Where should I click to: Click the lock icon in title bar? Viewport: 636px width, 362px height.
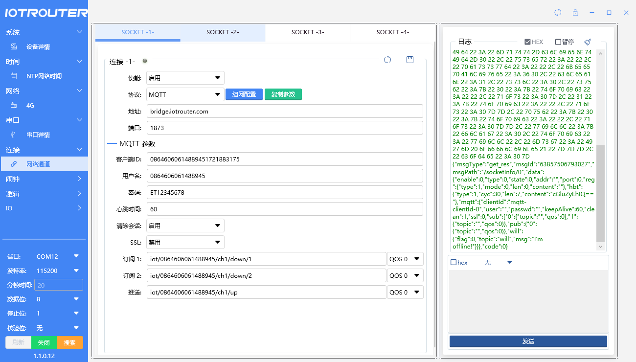[x=575, y=13]
